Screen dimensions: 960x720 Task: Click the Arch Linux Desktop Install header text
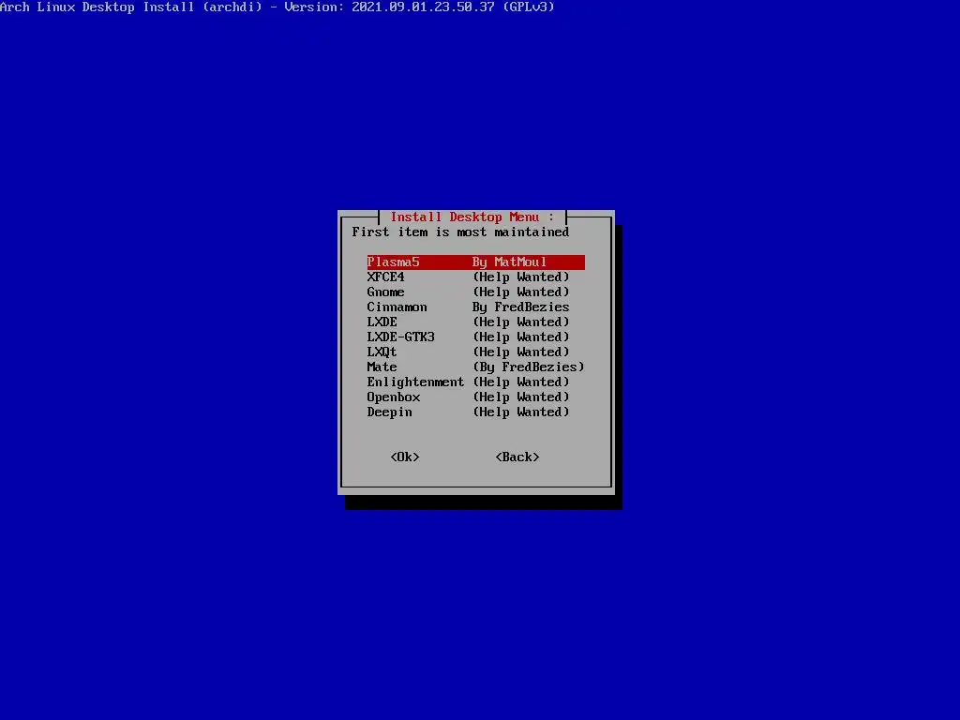click(277, 7)
